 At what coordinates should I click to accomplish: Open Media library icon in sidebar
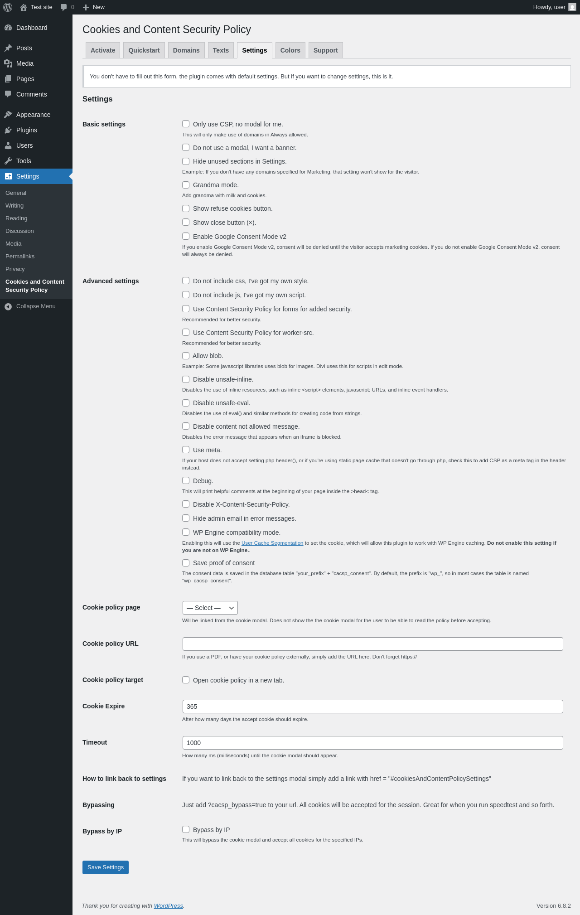[x=8, y=63]
